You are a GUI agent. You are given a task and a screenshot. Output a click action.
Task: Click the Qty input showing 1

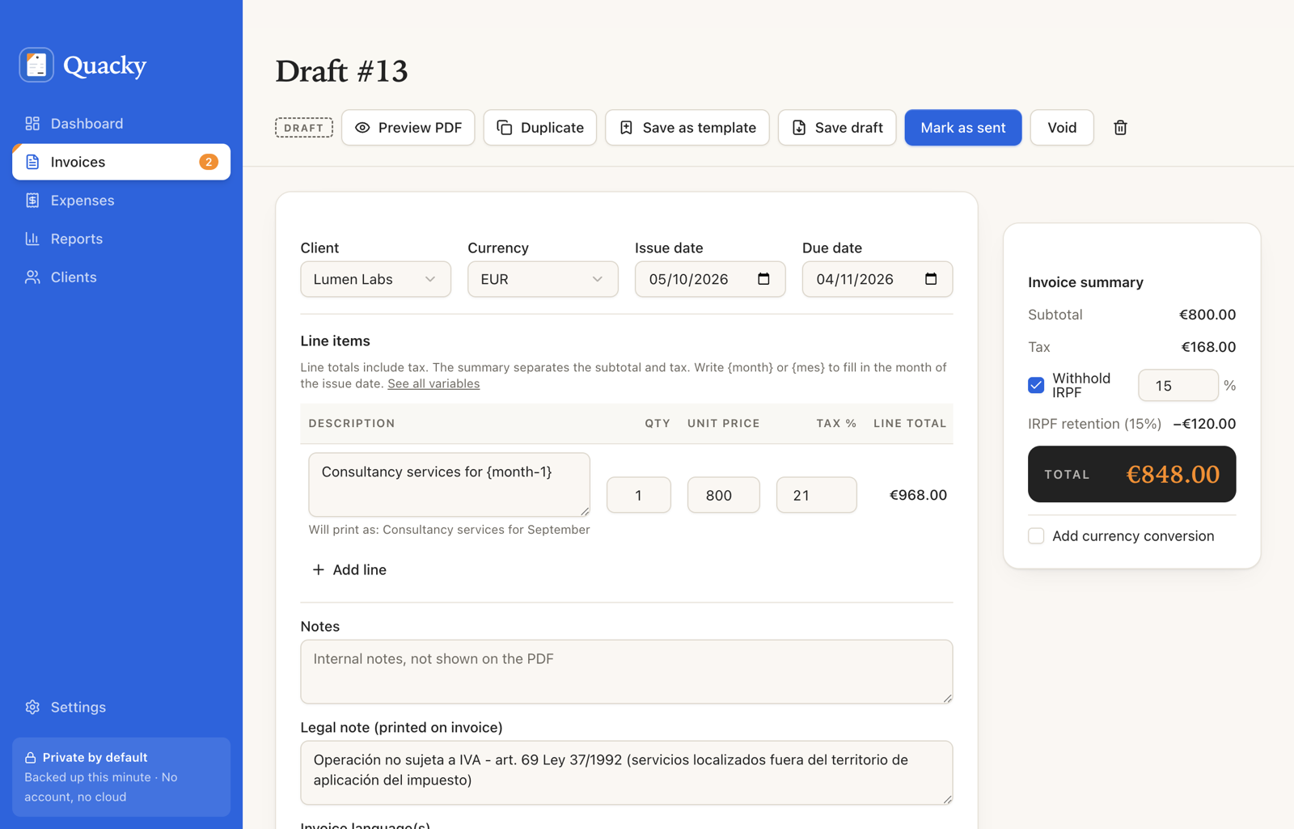point(639,495)
